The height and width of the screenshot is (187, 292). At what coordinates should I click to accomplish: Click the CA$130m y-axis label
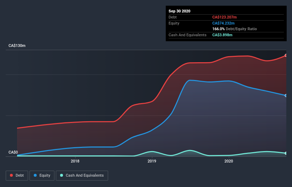click(x=17, y=46)
